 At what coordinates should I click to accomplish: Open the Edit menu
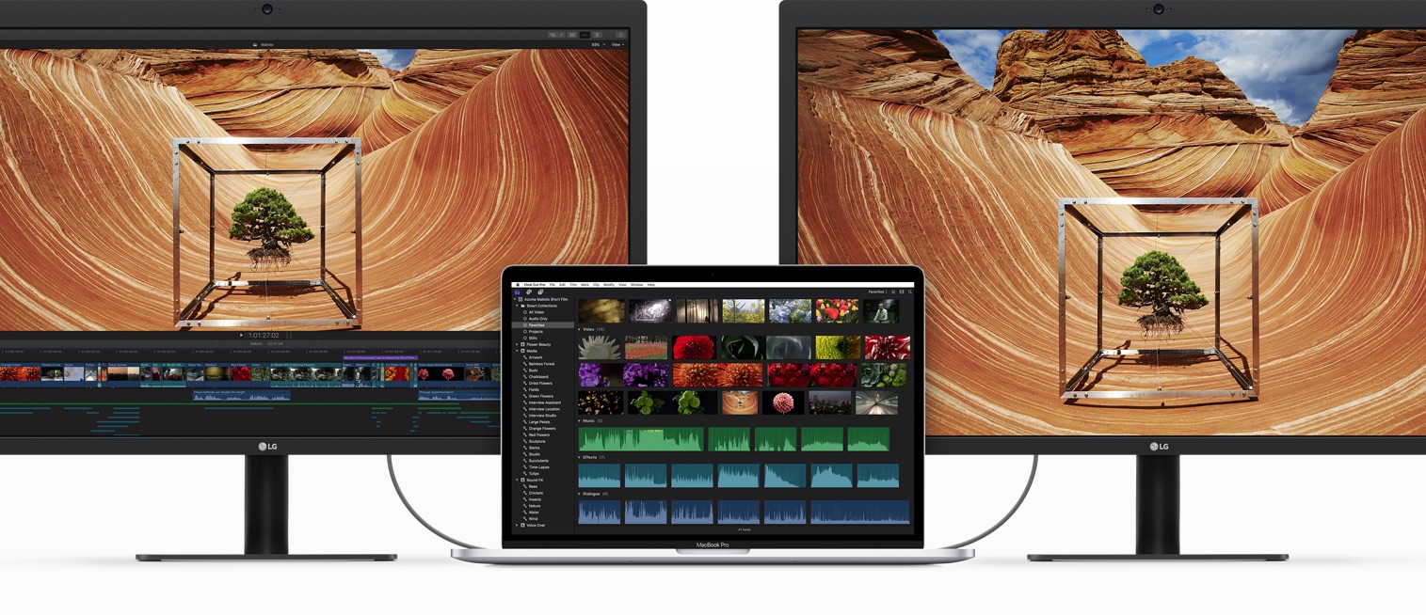562,285
